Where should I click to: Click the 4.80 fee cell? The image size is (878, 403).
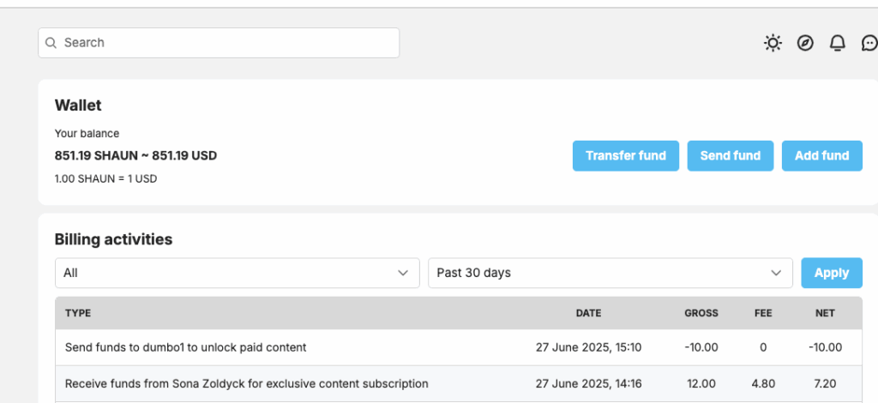point(763,384)
